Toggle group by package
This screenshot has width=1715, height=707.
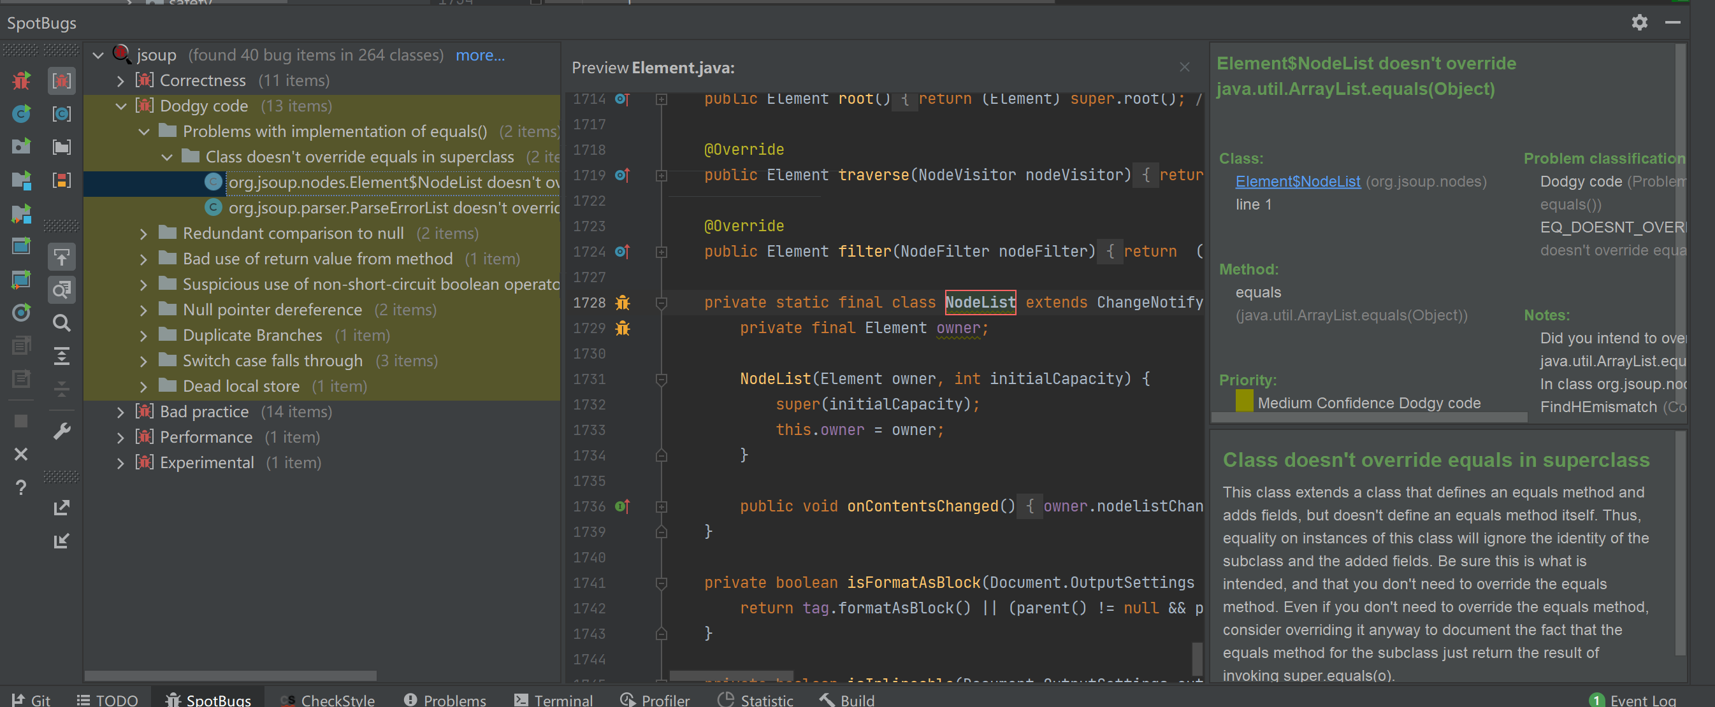61,146
